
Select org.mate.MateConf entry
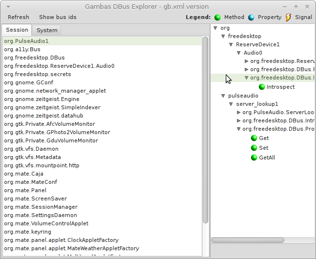102,182
